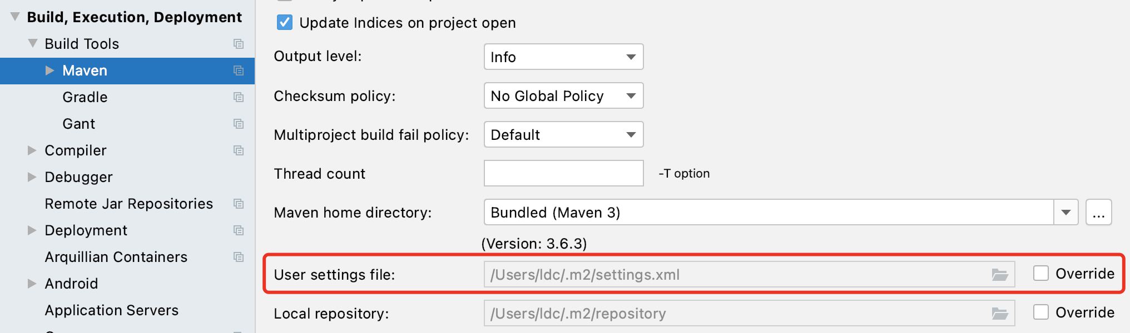Open the Output level dropdown
Viewport: 1130px width, 333px height.
click(563, 57)
